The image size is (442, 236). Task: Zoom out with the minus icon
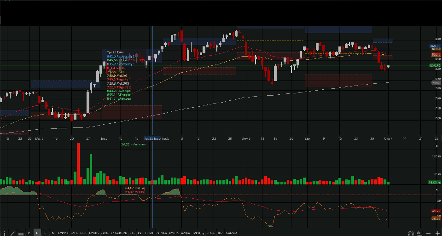[429, 233]
